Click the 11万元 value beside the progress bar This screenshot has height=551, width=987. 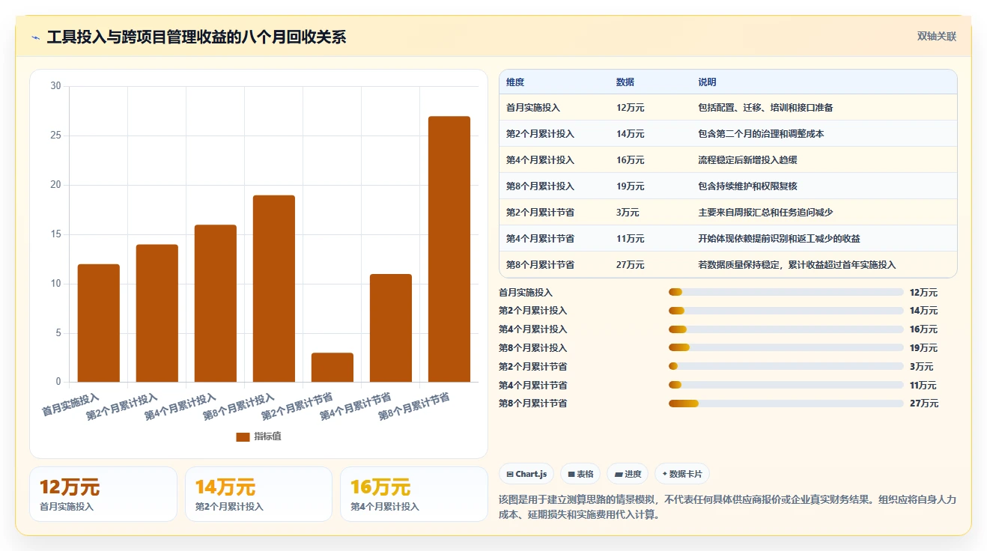click(x=923, y=386)
